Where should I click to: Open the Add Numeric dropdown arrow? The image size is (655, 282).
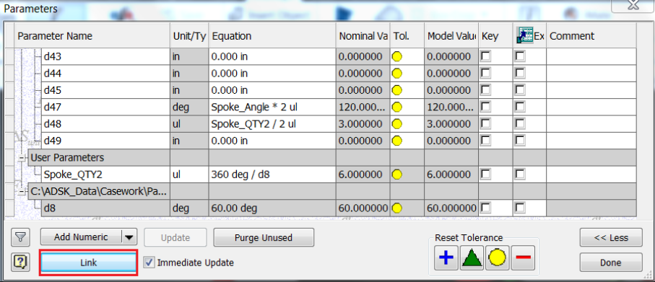[129, 237]
